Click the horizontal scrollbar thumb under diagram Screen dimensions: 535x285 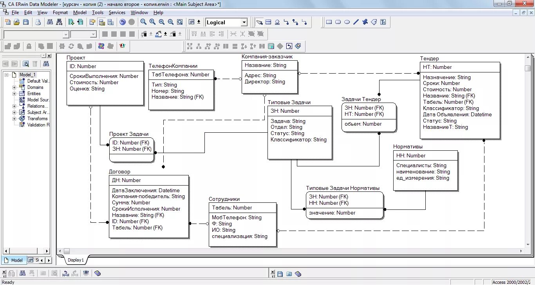tap(67, 251)
